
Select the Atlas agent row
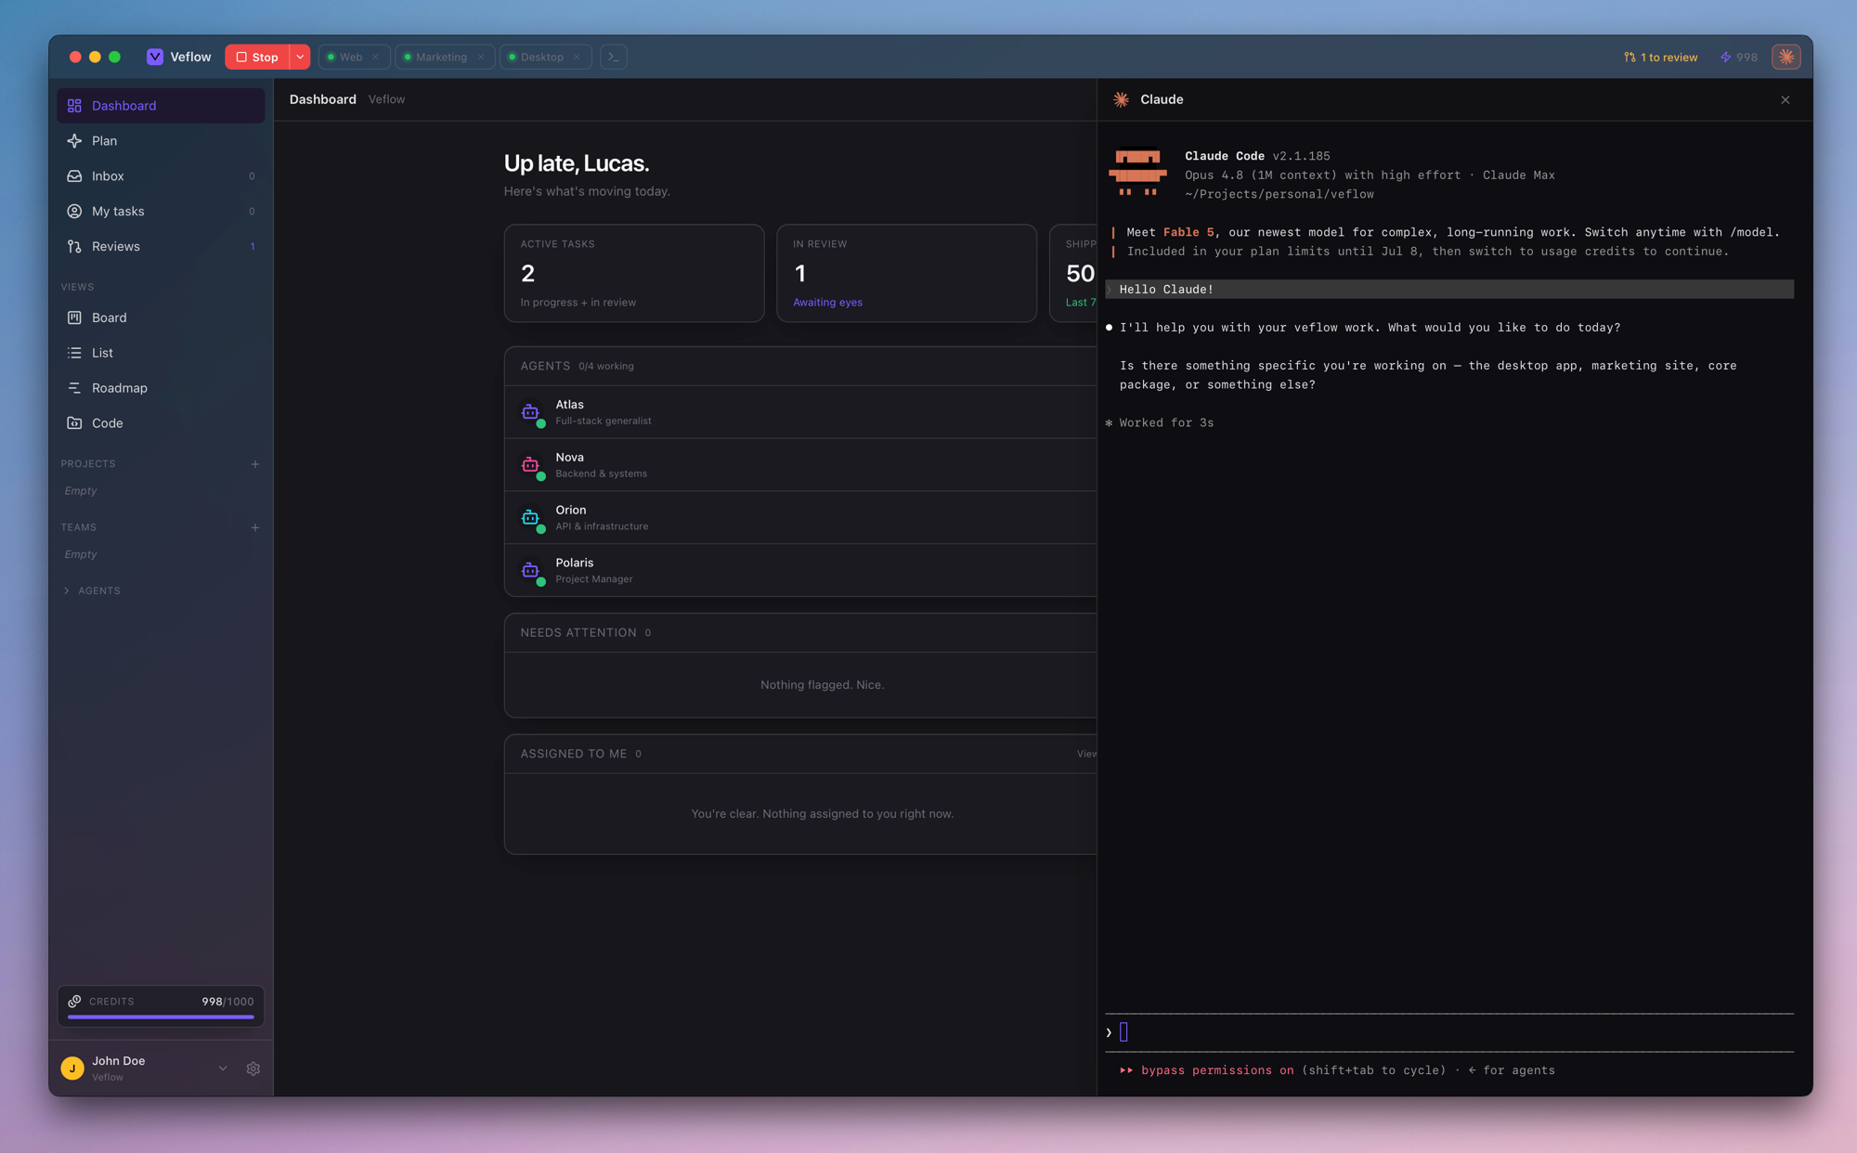[x=800, y=412]
